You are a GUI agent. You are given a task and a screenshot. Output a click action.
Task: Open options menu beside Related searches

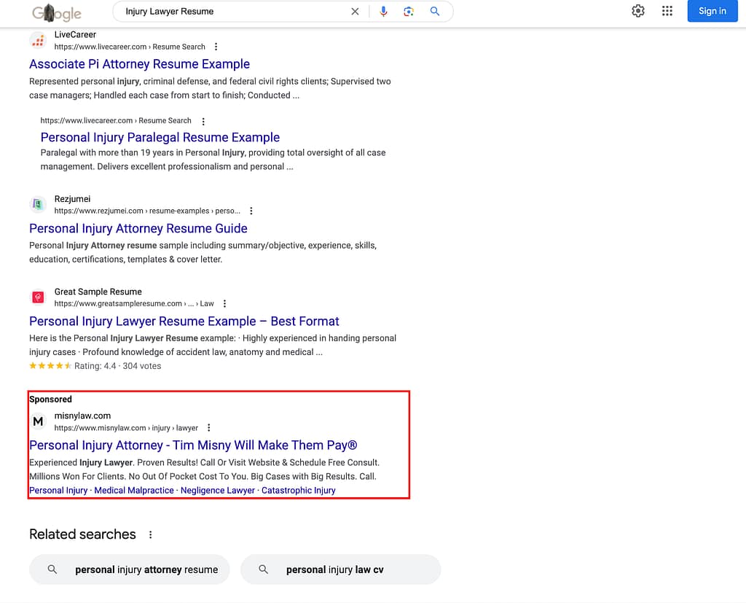(150, 535)
